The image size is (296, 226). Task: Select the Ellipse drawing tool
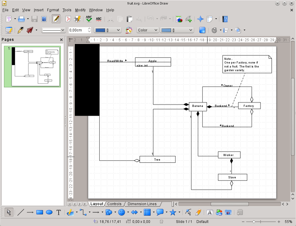(x=49, y=213)
